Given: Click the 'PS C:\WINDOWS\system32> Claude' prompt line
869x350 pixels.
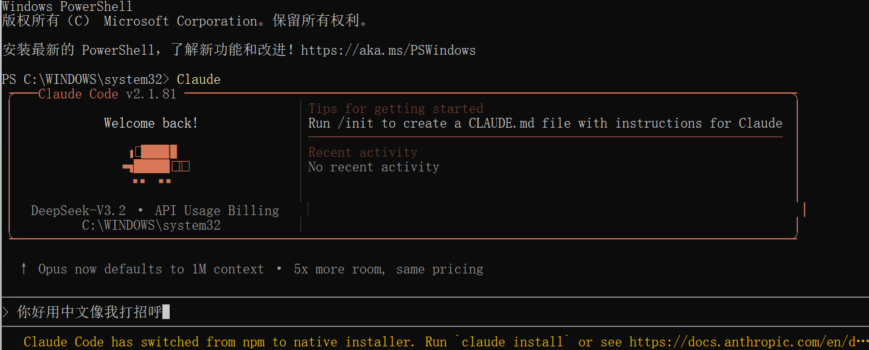Looking at the screenshot, I should (111, 80).
